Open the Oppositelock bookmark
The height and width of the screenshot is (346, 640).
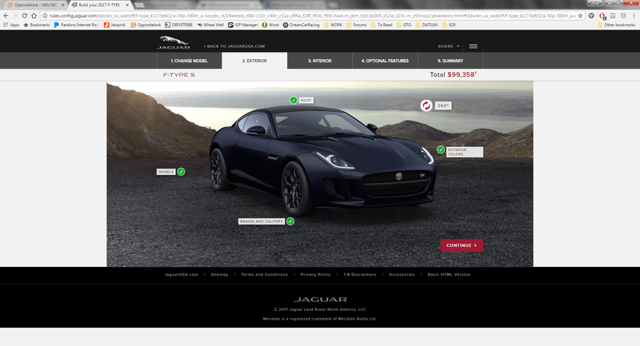click(x=146, y=25)
